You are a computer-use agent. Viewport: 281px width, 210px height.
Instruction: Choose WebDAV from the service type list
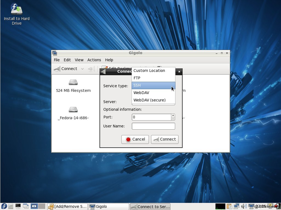click(x=154, y=93)
